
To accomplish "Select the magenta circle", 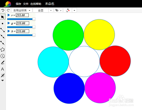I will coord(100,88).
